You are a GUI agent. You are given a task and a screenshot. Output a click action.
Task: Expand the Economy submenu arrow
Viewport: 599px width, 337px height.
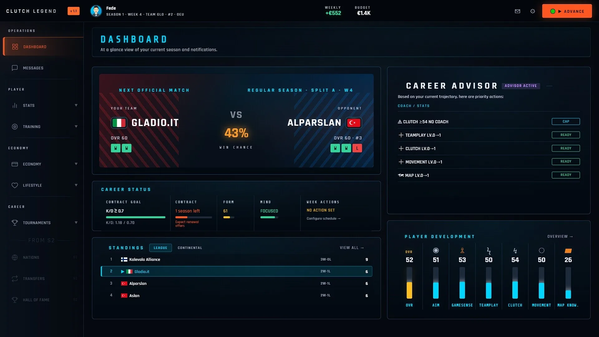click(x=76, y=164)
